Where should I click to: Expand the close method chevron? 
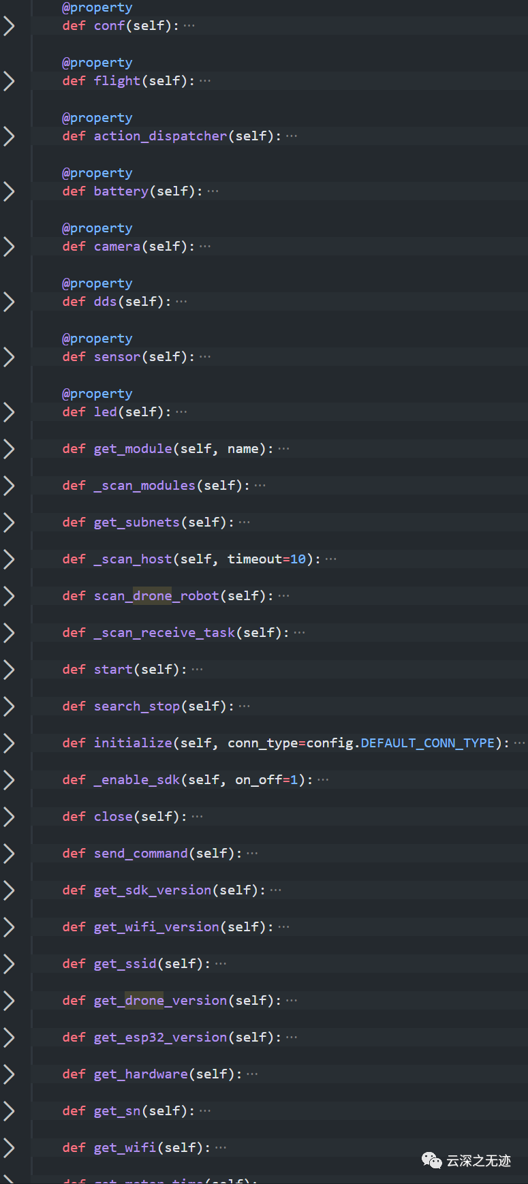[9, 817]
